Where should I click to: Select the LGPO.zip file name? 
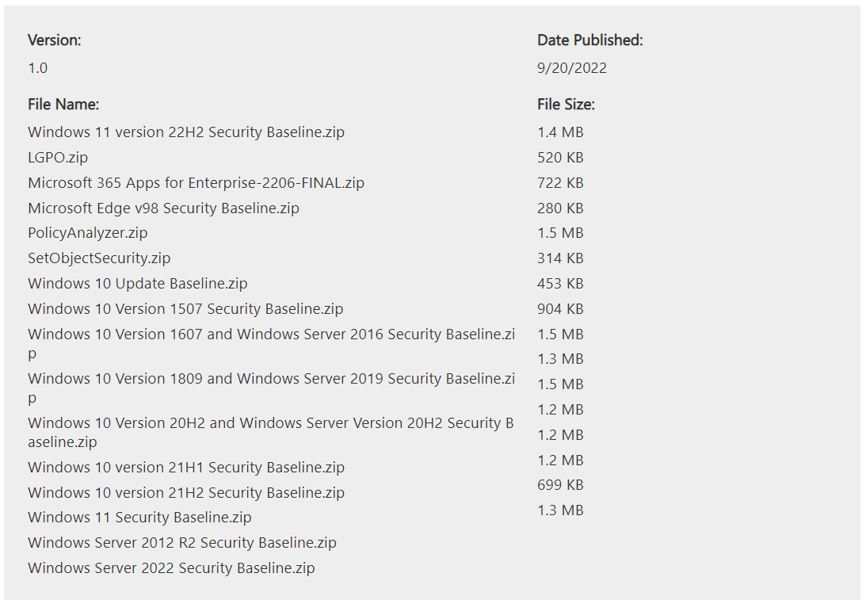(58, 158)
